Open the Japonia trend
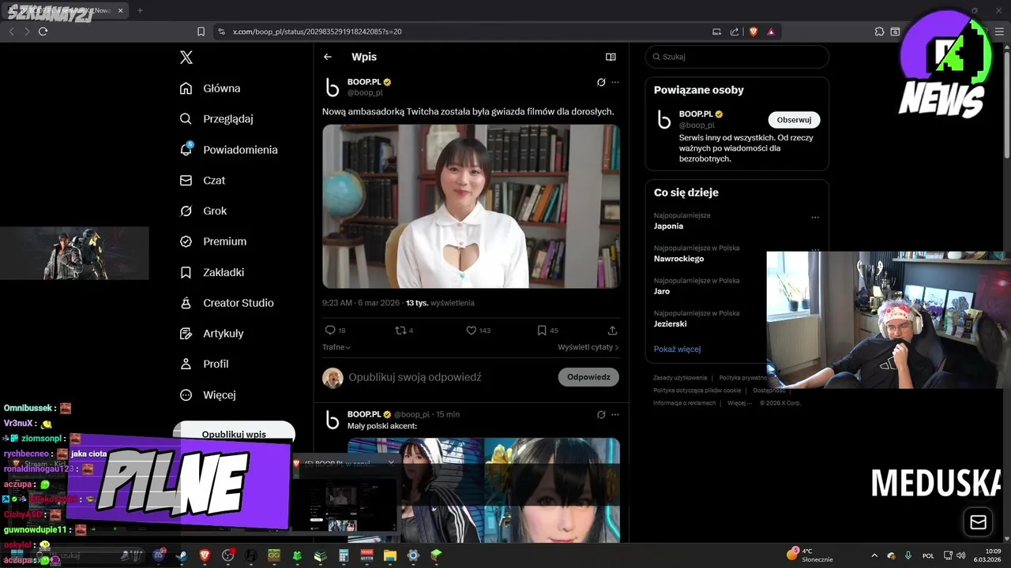The width and height of the screenshot is (1011, 568). pos(668,226)
